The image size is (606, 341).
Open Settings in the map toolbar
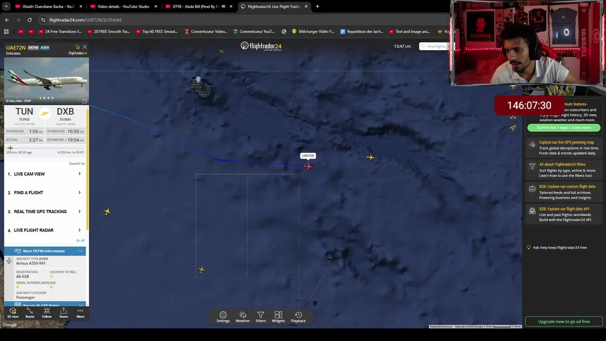point(223,317)
